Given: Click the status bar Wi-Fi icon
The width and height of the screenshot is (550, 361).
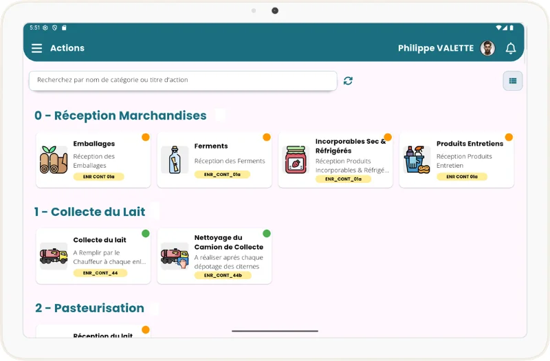Looking at the screenshot, I should pyautogui.click(x=498, y=28).
